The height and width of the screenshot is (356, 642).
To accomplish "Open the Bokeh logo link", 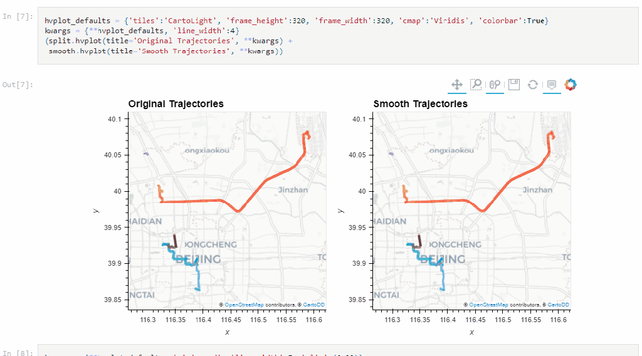I will (x=570, y=85).
